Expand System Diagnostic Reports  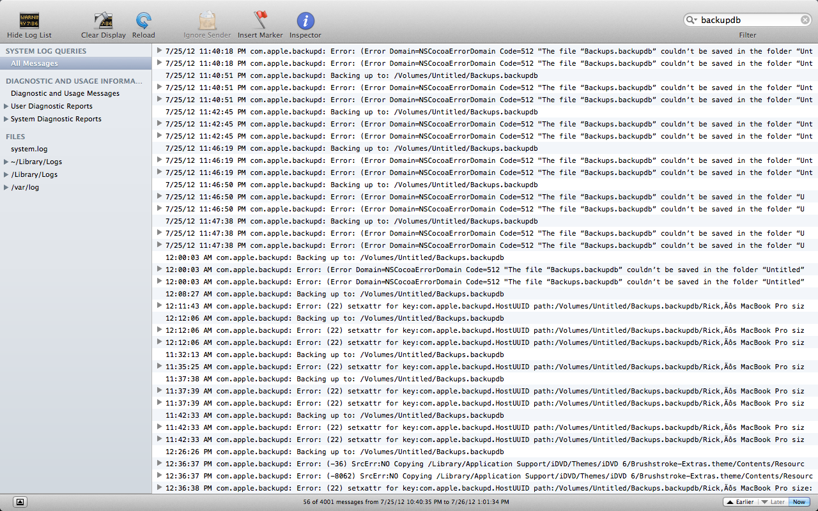(6, 119)
